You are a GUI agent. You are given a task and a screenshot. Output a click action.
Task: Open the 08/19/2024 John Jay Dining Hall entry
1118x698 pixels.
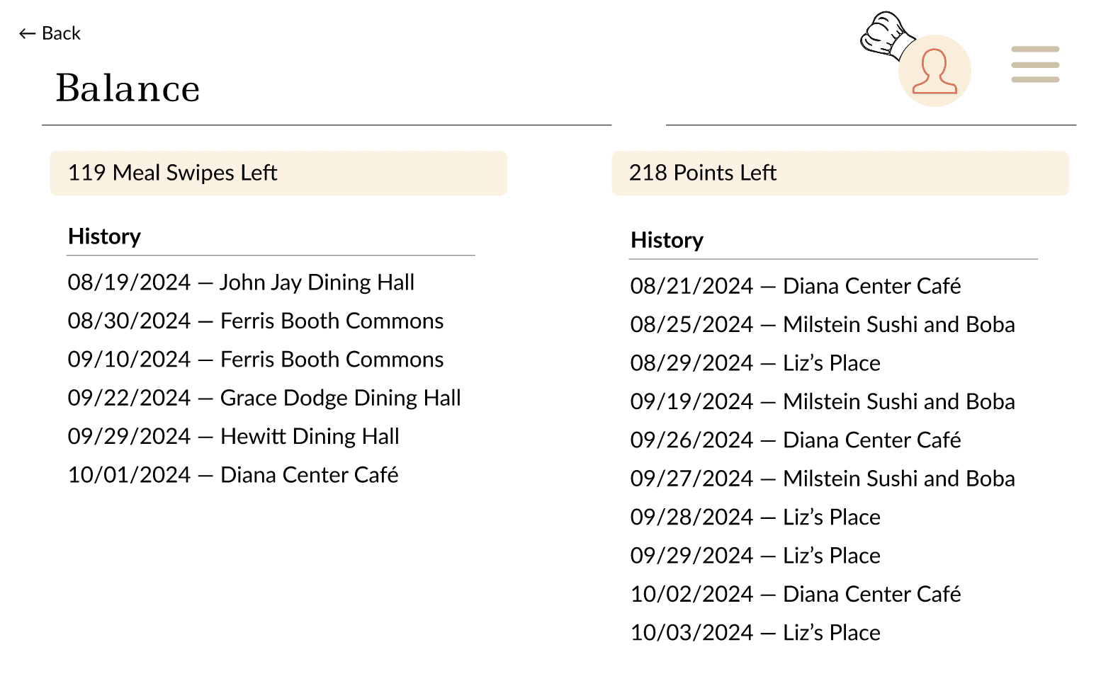pos(241,282)
